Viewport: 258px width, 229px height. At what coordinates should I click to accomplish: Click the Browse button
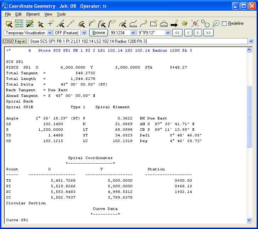pyautogui.click(x=99, y=33)
